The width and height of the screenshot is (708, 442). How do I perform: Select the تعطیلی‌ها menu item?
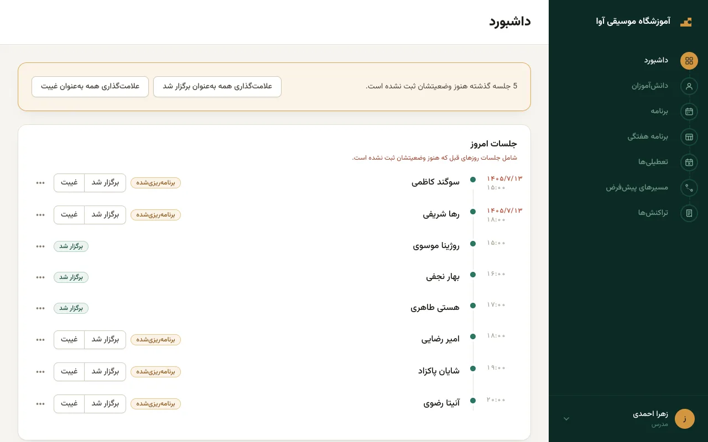point(653,162)
